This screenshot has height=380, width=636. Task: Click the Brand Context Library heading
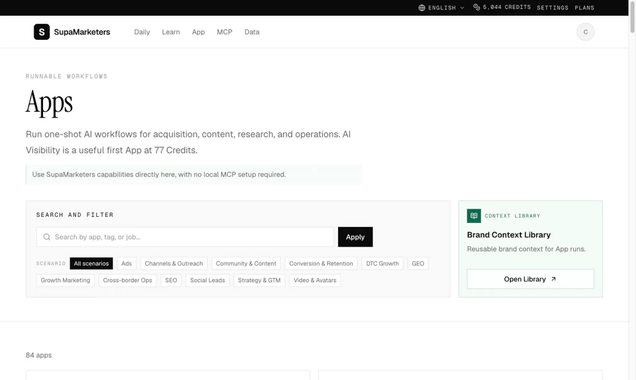click(x=509, y=235)
